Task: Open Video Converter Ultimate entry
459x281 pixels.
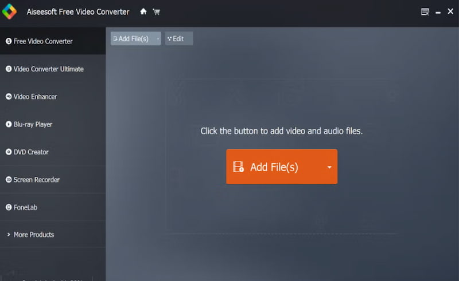Action: (53, 69)
